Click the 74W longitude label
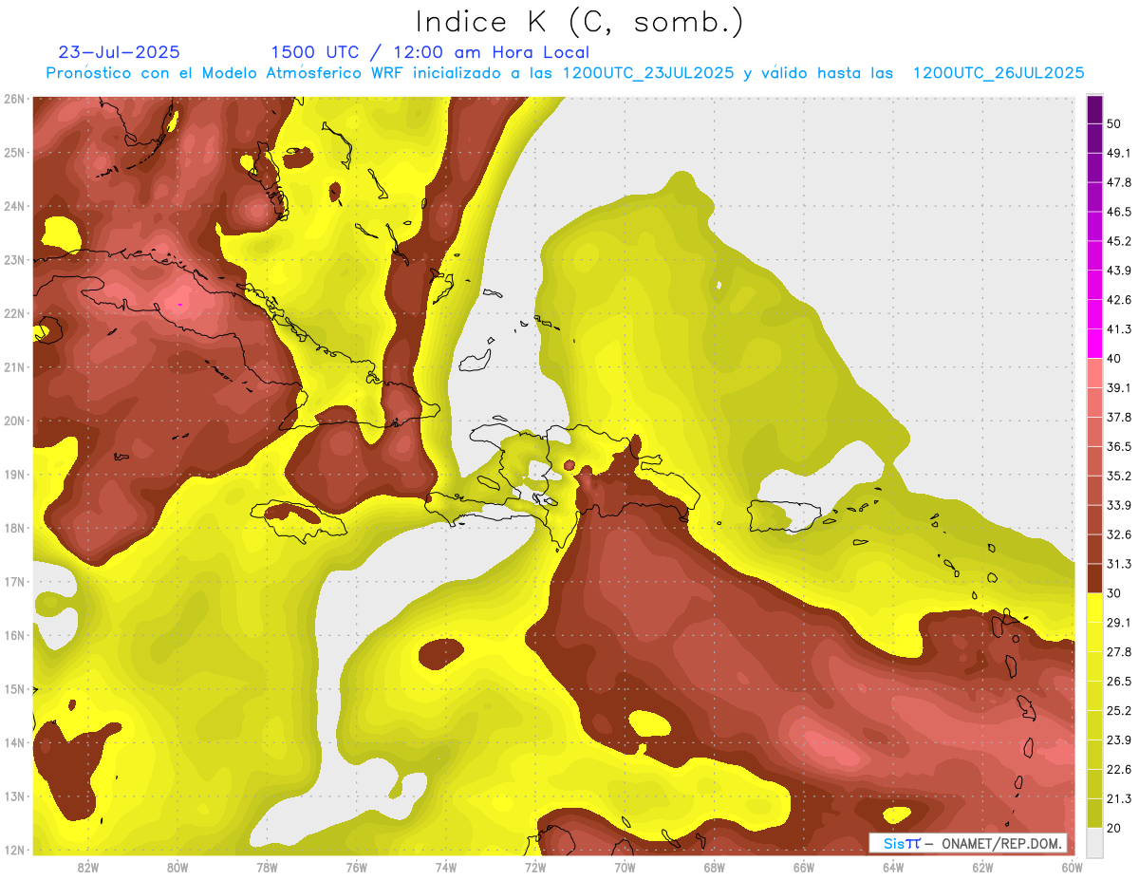 pos(445,868)
